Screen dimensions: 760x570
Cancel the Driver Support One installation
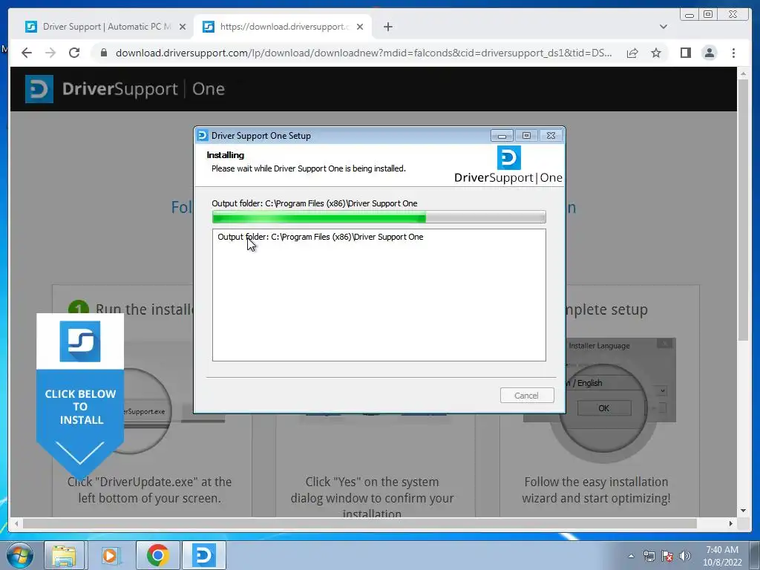click(526, 396)
